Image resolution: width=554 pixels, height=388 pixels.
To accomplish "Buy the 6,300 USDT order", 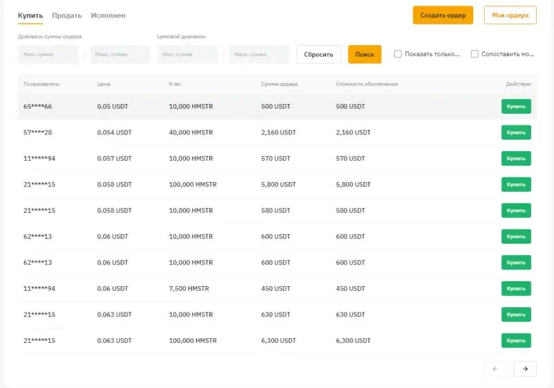I will (x=516, y=341).
